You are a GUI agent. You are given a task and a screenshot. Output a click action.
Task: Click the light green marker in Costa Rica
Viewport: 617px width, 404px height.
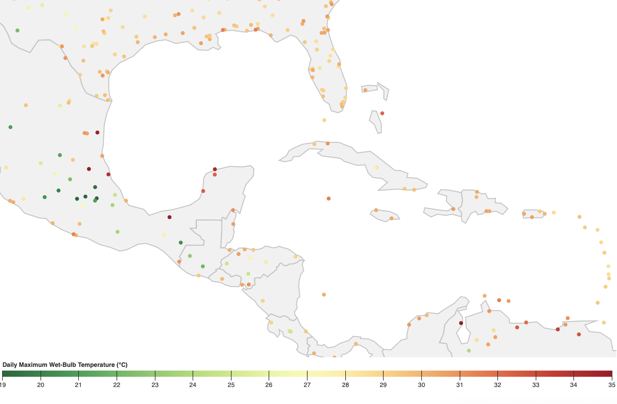290,331
